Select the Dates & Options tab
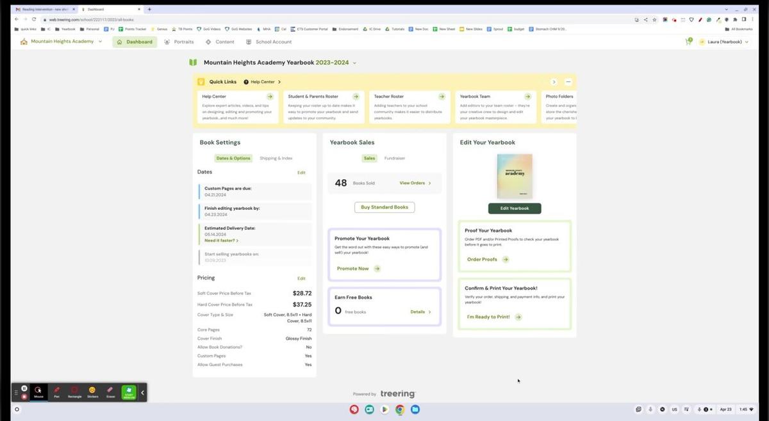 (233, 158)
